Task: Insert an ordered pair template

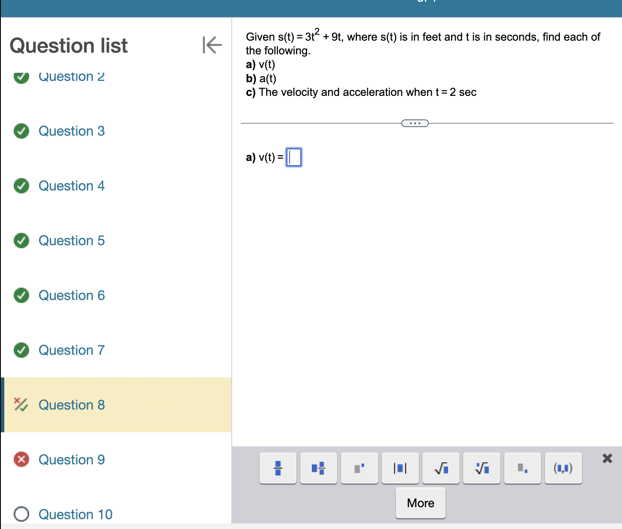Action: pos(563,468)
